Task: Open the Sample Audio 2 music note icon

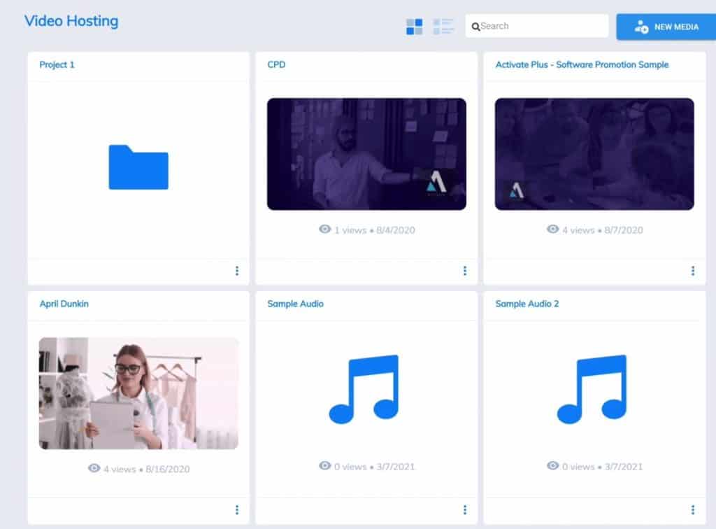Action: coord(592,389)
